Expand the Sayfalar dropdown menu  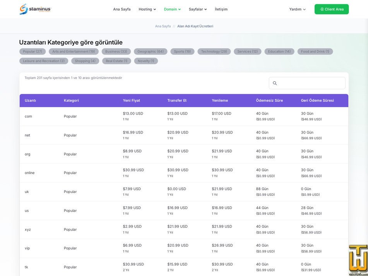(198, 9)
